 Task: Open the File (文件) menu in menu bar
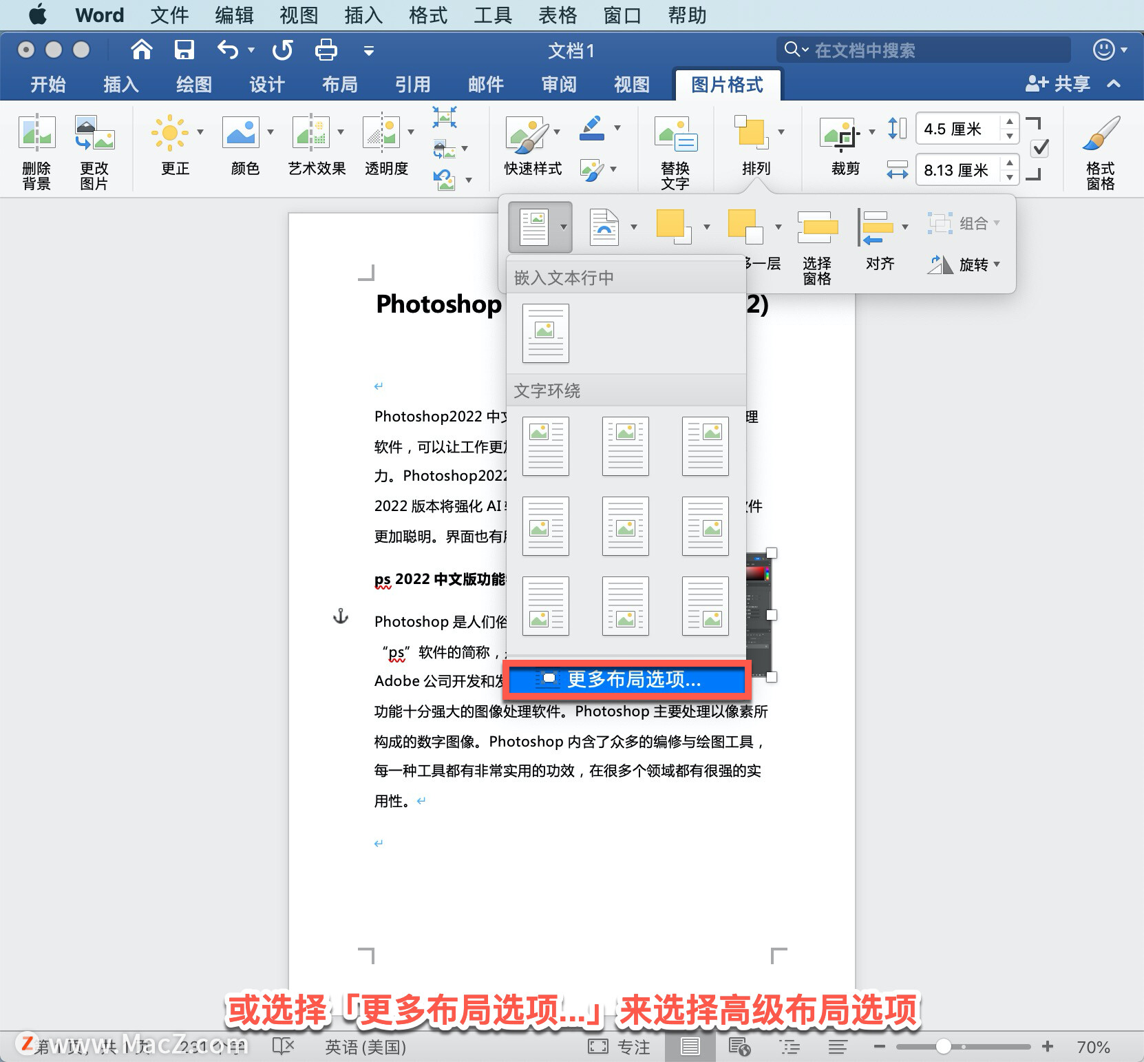point(169,15)
